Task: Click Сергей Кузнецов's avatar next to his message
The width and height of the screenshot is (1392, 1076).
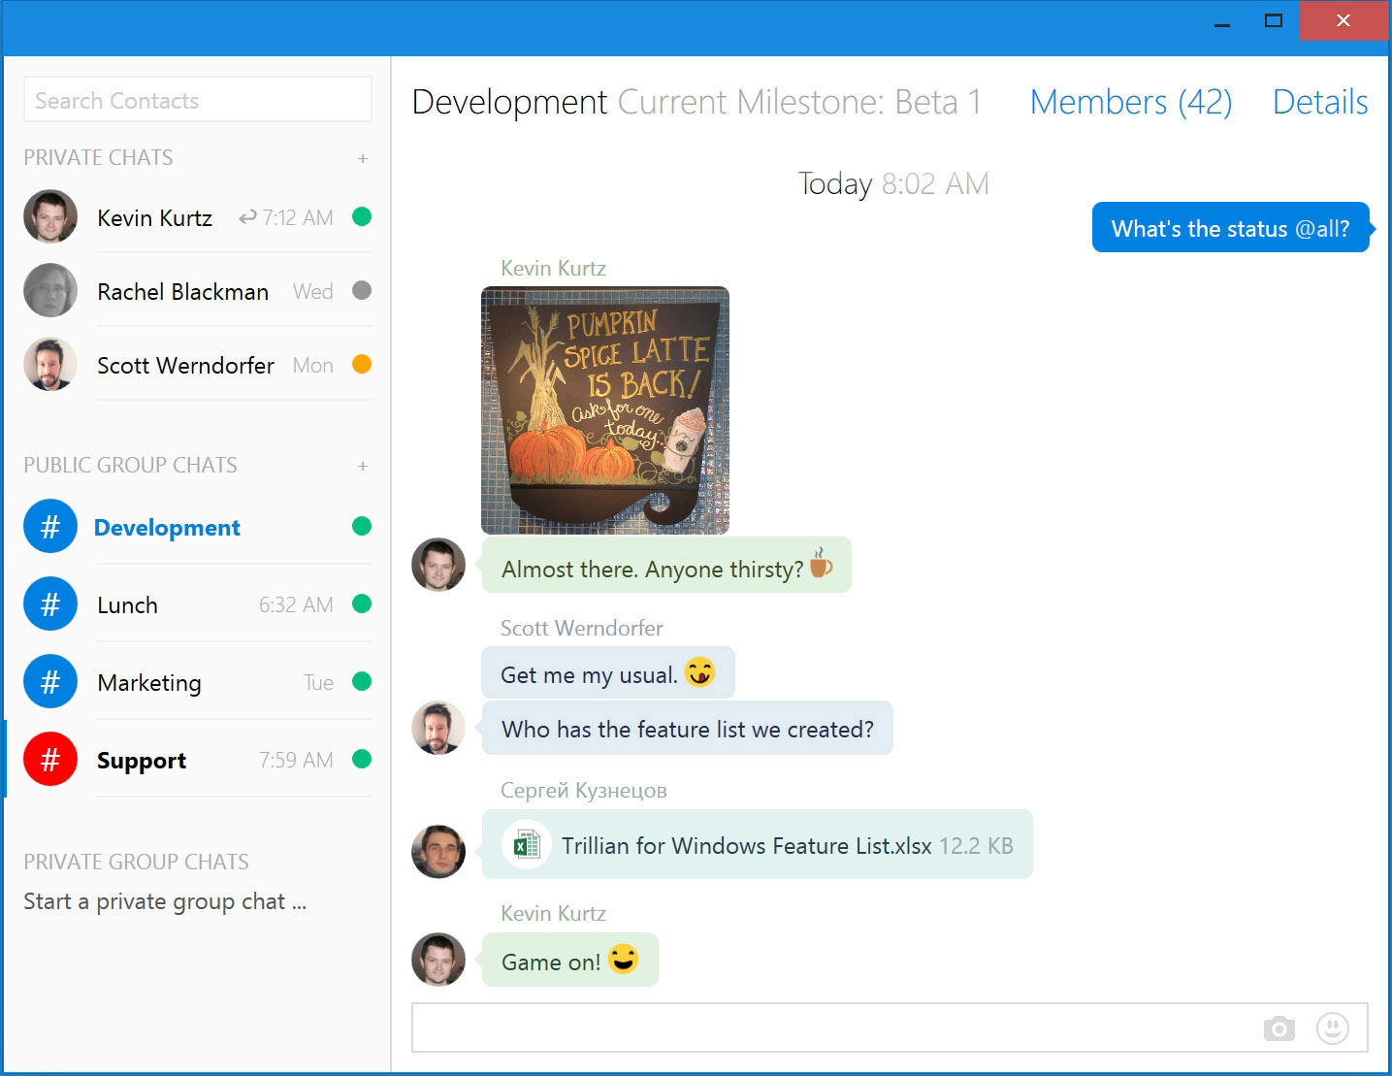Action: pos(437,851)
